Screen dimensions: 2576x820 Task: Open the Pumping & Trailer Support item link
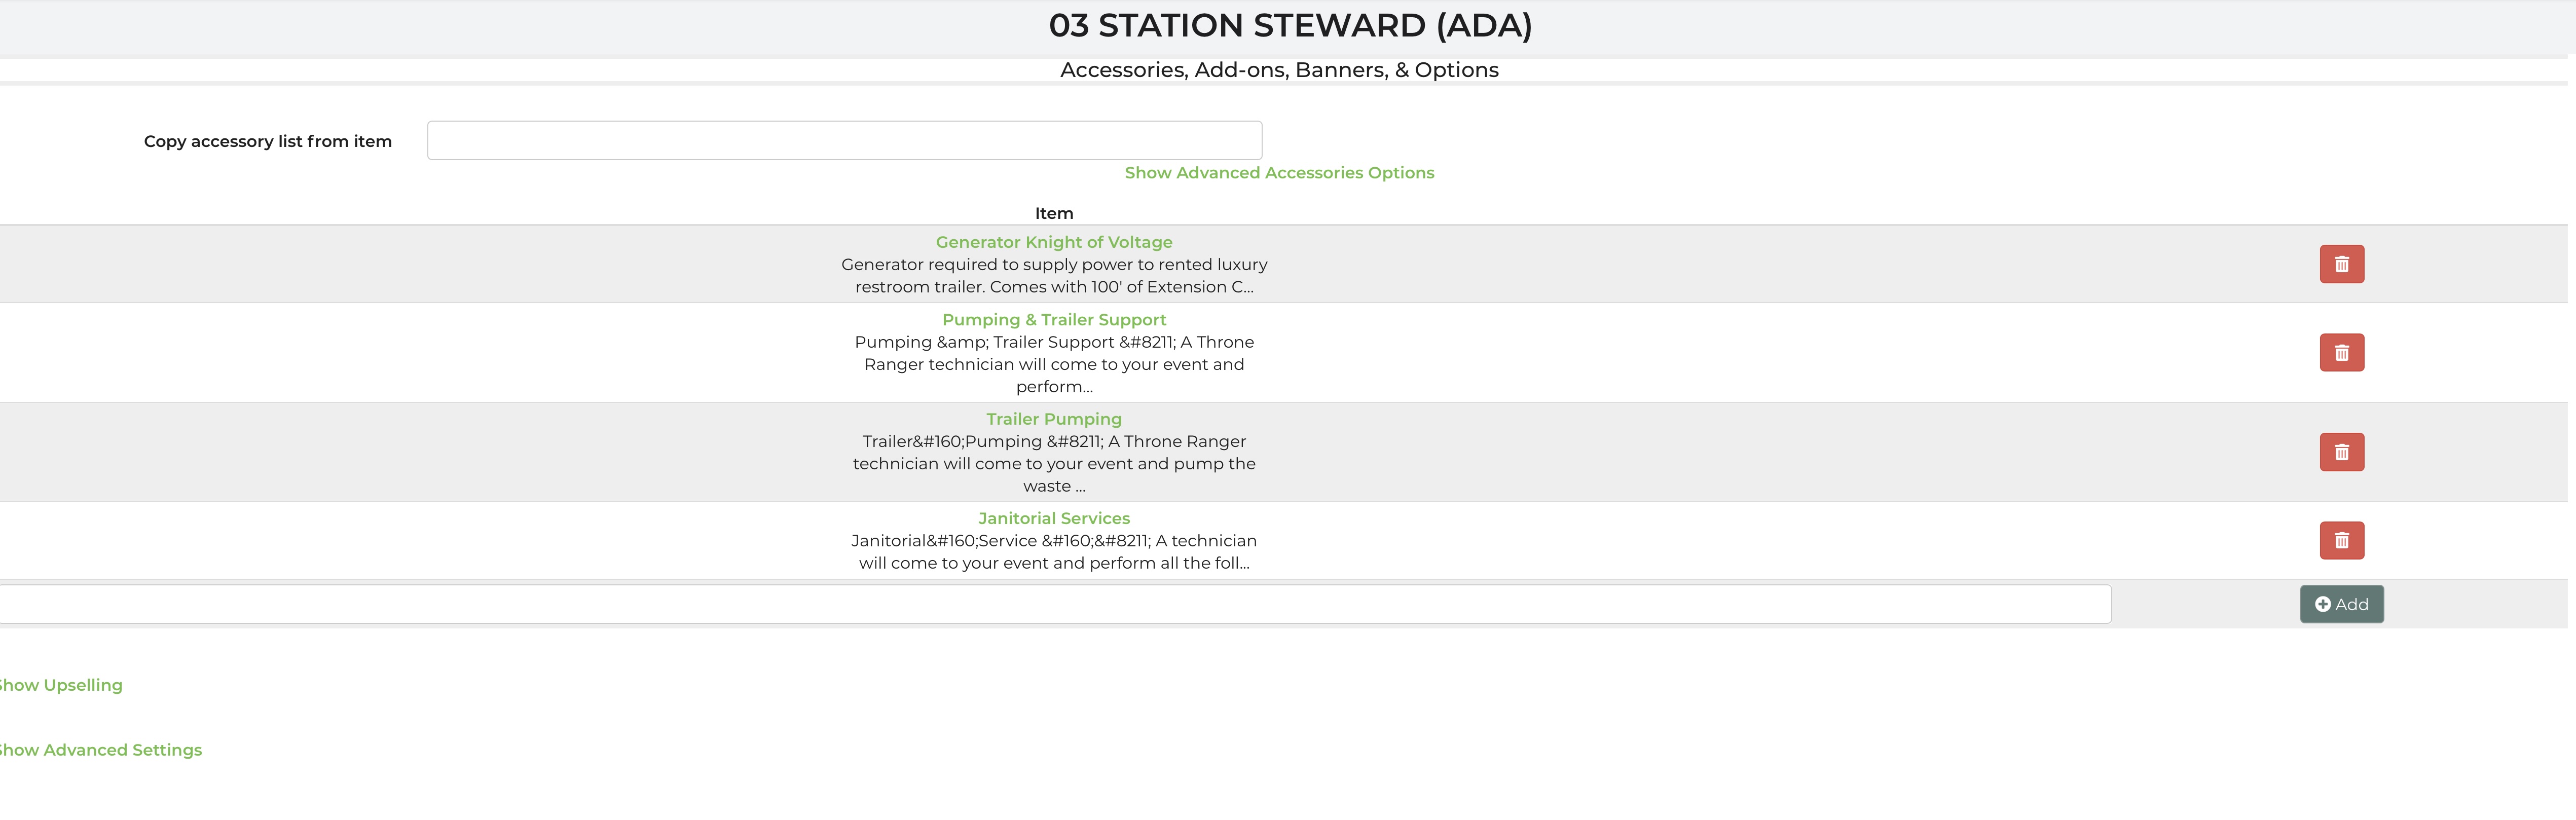(x=1053, y=320)
